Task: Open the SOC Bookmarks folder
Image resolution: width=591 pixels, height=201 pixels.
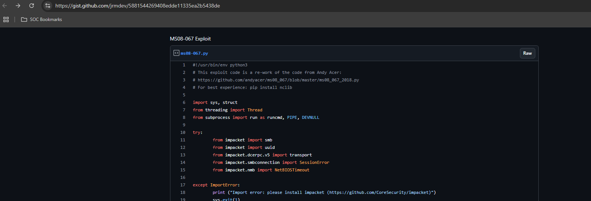Action: [42, 19]
